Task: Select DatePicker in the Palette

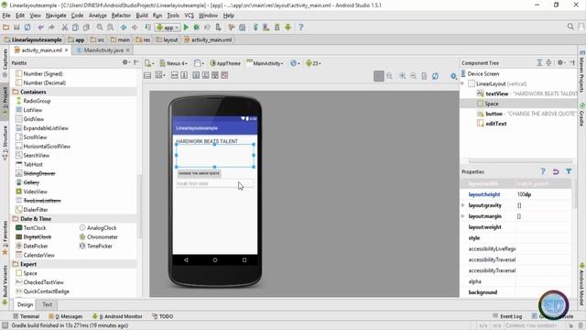Action: 32,247
